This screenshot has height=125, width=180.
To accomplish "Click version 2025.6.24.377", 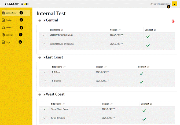I will click(108, 109).
